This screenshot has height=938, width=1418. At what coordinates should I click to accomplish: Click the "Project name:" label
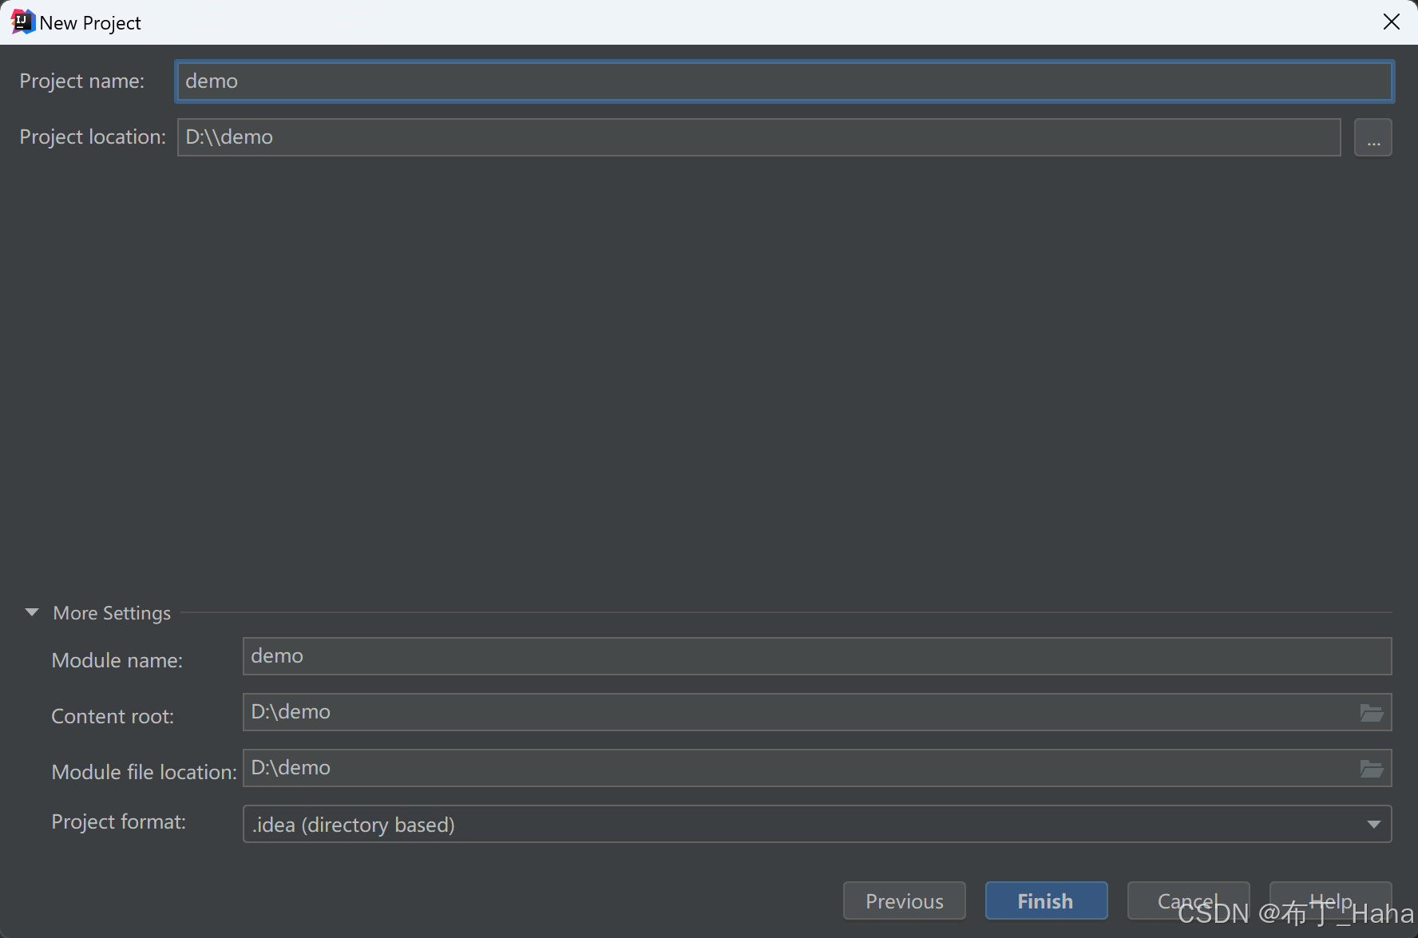(82, 81)
